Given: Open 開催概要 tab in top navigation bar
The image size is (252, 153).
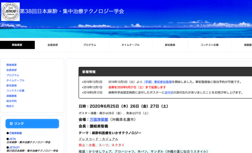Looking at the screenshot, I should pos(17,45).
